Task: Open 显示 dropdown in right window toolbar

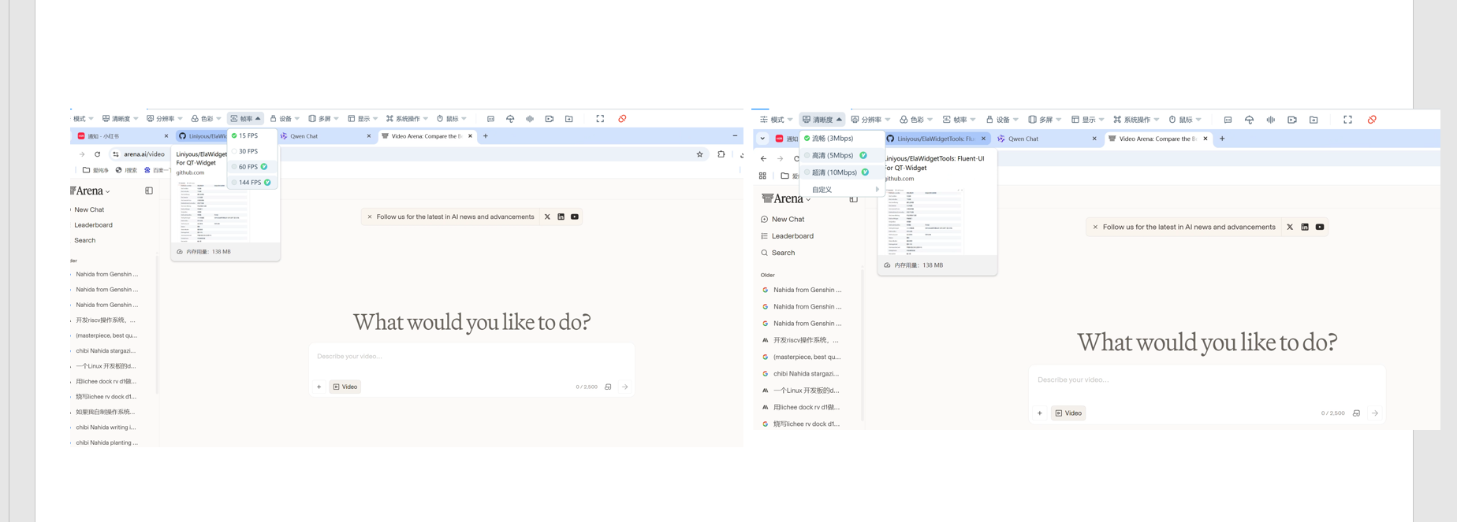Action: pyautogui.click(x=1087, y=120)
